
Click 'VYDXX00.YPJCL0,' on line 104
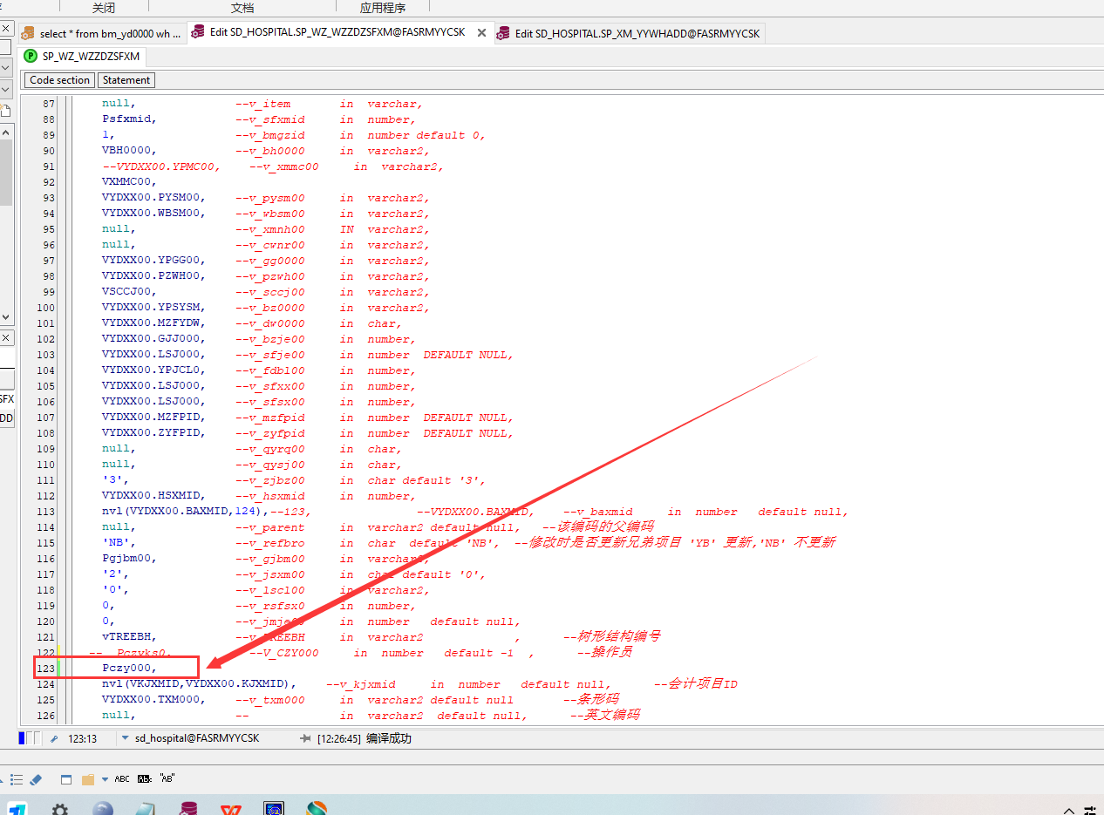(x=154, y=370)
